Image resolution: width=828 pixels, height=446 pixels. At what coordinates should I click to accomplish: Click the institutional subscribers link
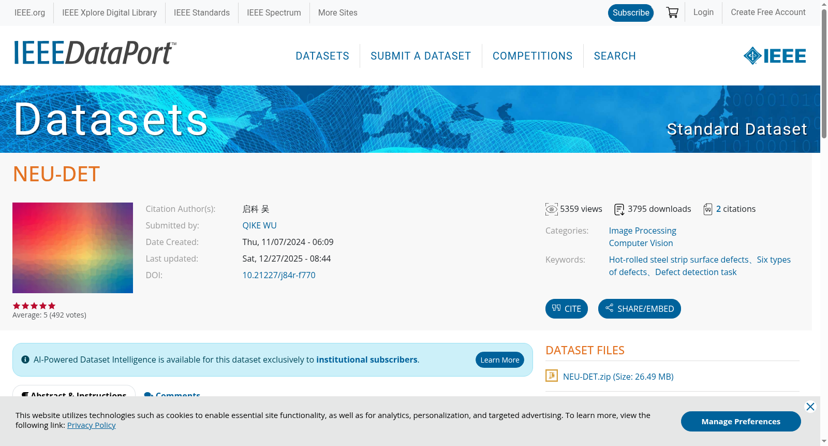(367, 359)
